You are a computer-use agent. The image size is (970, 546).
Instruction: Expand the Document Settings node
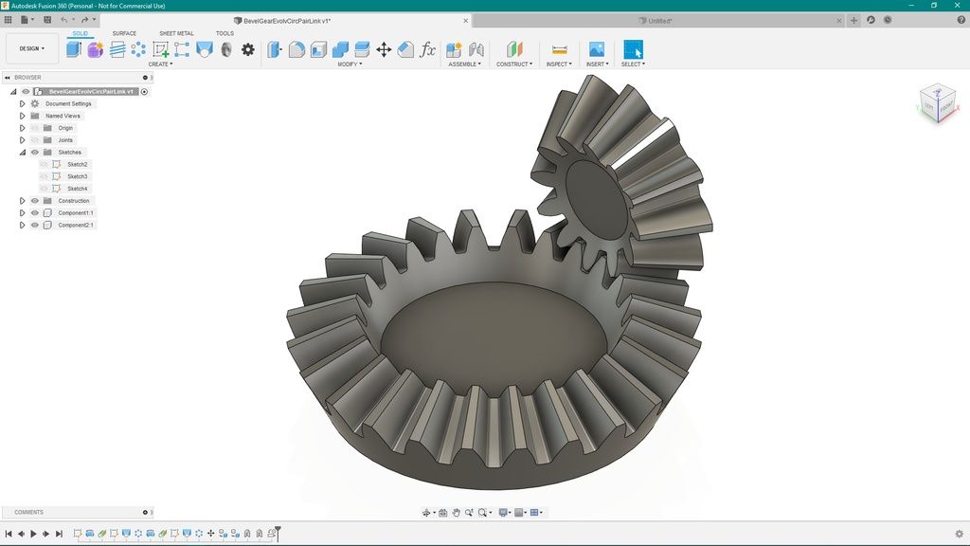pyautogui.click(x=23, y=104)
